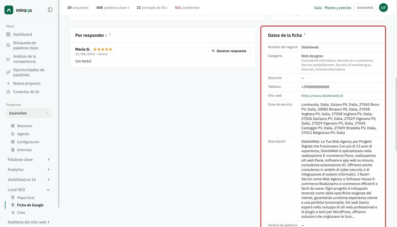Click María G. five-star rating
The image size is (397, 227).
pyautogui.click(x=103, y=49)
